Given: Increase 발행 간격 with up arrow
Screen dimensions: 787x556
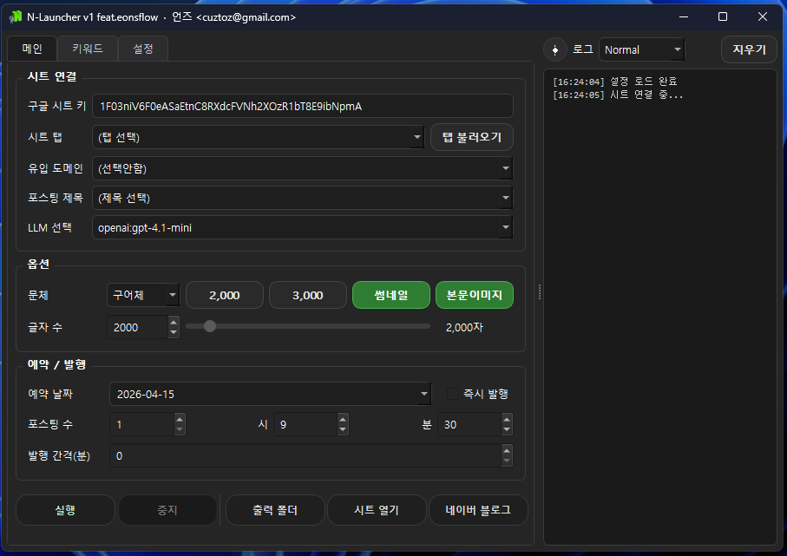Looking at the screenshot, I should [507, 450].
